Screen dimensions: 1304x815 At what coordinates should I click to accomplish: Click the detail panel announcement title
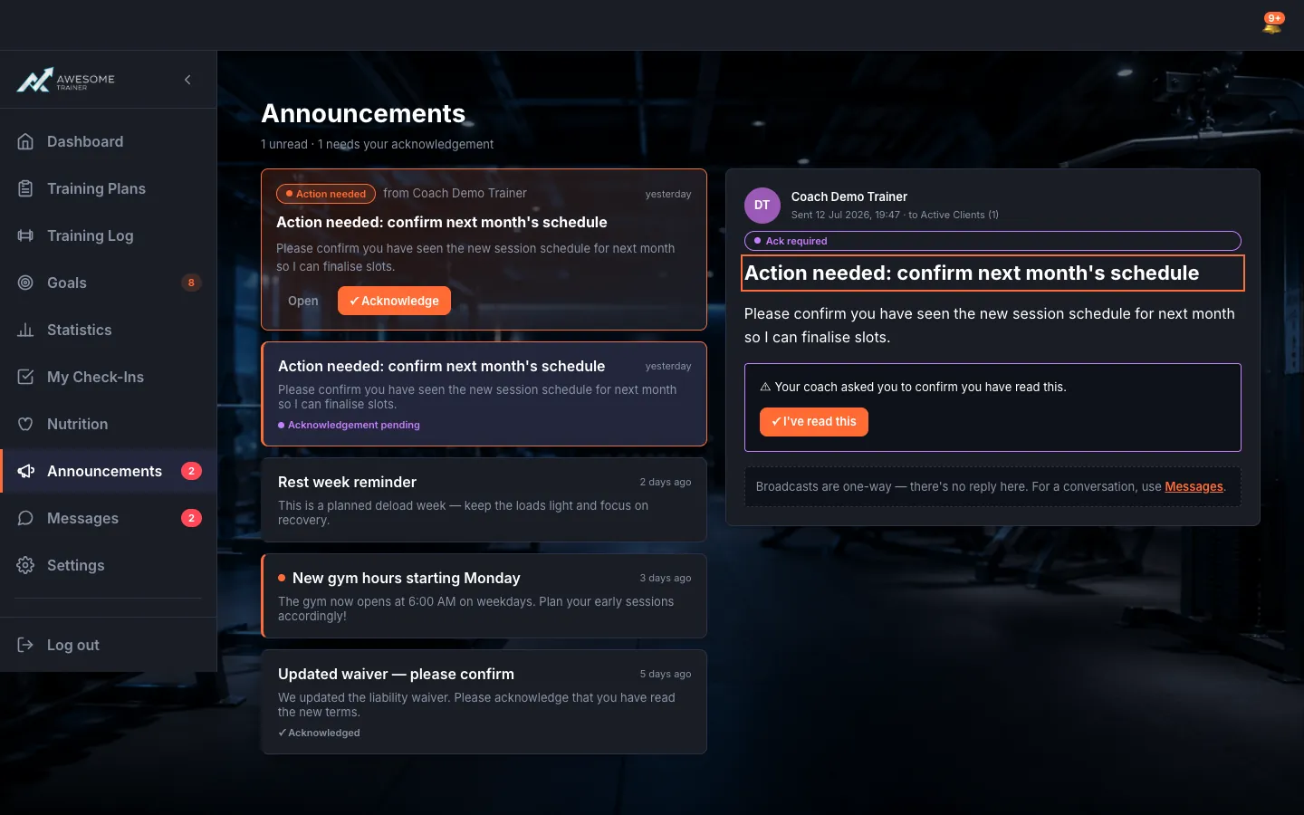tap(992, 273)
